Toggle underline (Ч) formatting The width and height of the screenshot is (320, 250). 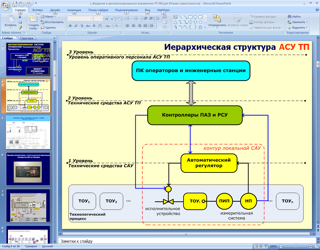pyautogui.click(x=82, y=26)
